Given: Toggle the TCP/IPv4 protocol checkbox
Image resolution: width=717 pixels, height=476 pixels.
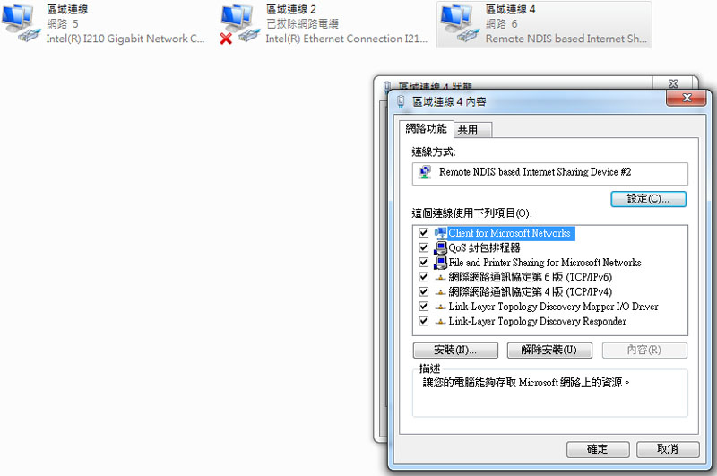Looking at the screenshot, I should pyautogui.click(x=423, y=291).
